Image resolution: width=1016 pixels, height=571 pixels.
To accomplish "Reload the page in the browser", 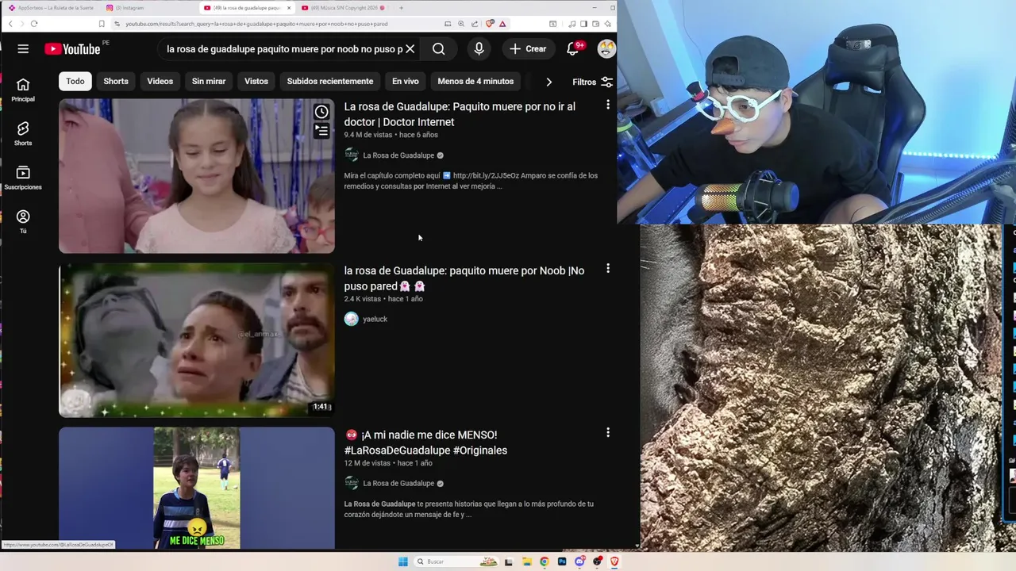I will [34, 24].
